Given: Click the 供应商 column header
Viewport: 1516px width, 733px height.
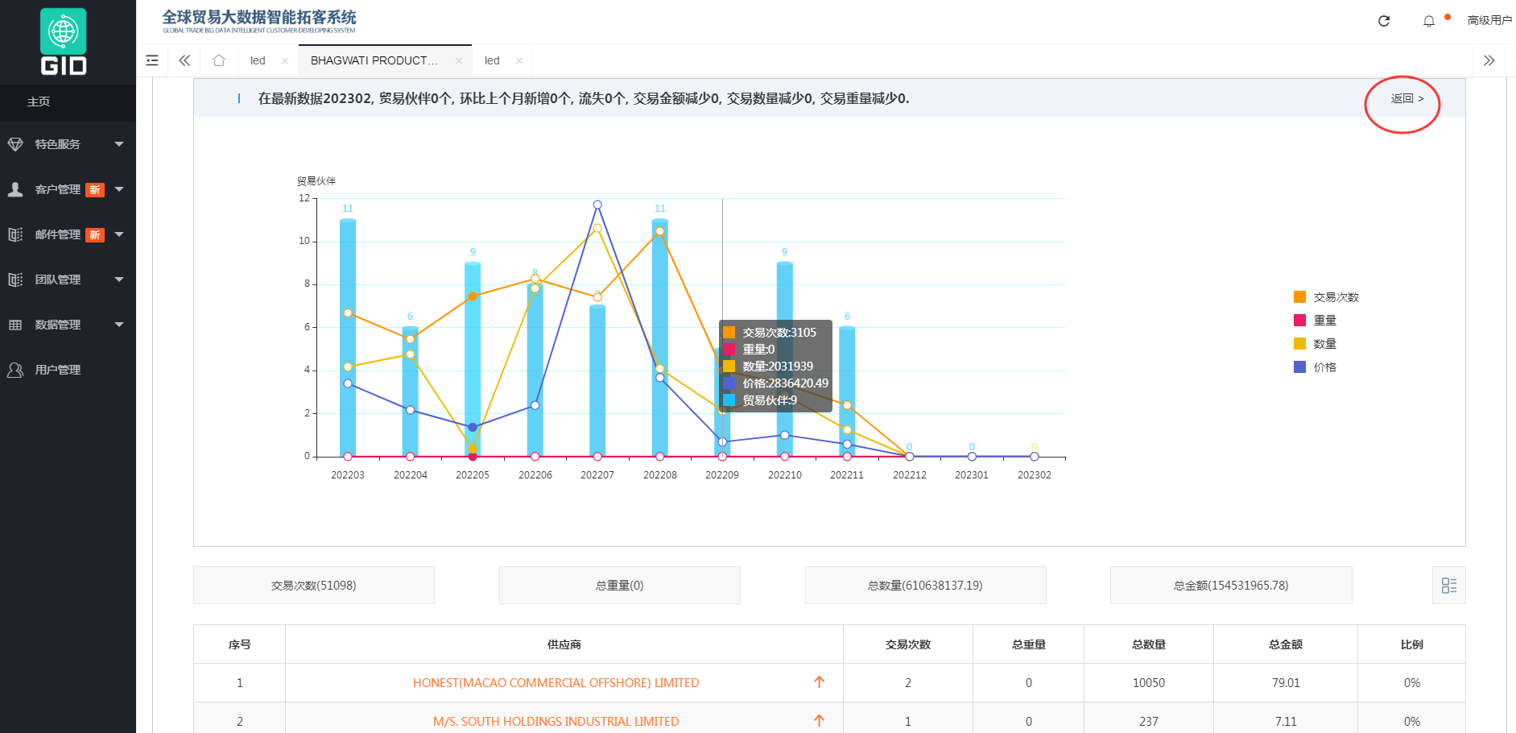Looking at the screenshot, I should 564,644.
